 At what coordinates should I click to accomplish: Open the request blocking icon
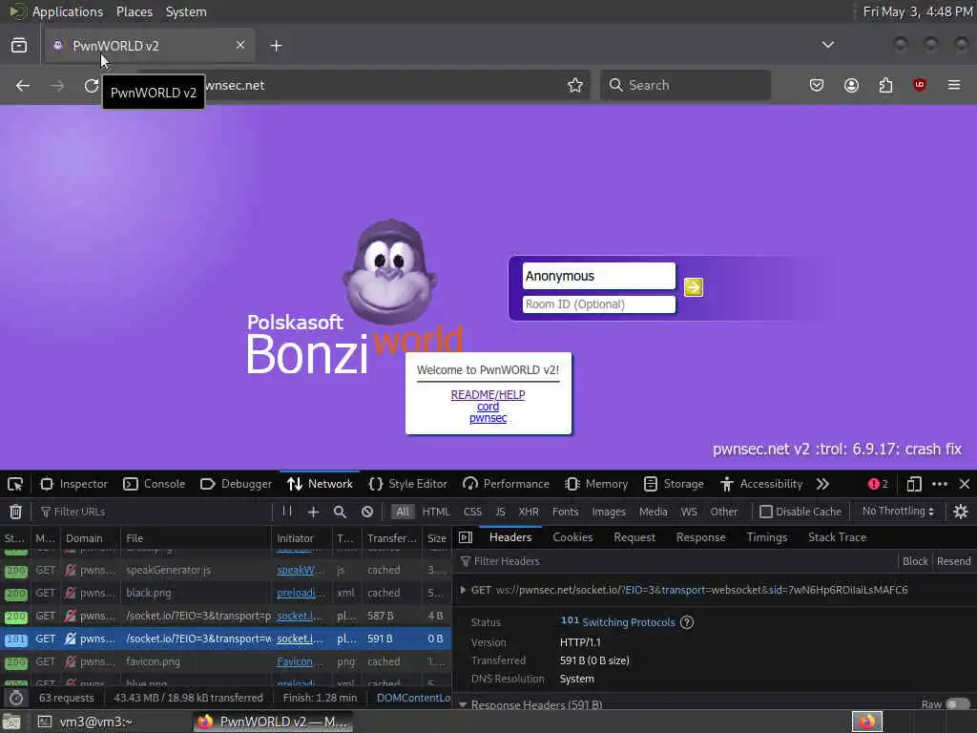367,512
